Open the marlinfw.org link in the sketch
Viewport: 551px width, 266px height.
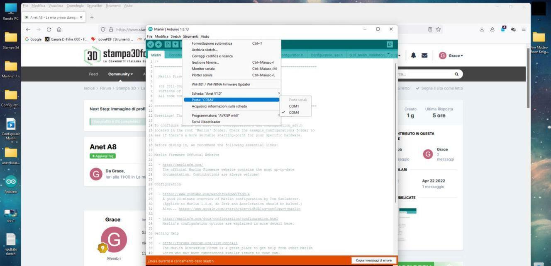click(183, 165)
